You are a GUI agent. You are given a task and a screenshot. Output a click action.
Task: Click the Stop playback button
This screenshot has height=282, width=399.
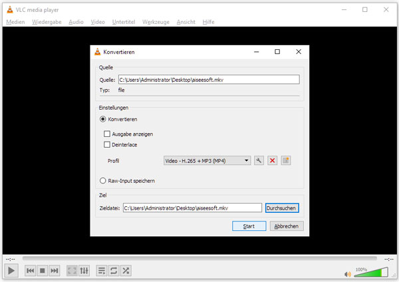(43, 271)
